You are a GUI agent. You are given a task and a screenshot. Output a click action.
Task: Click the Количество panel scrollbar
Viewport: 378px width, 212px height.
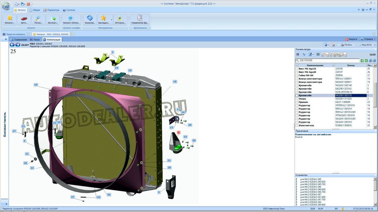[375, 192]
